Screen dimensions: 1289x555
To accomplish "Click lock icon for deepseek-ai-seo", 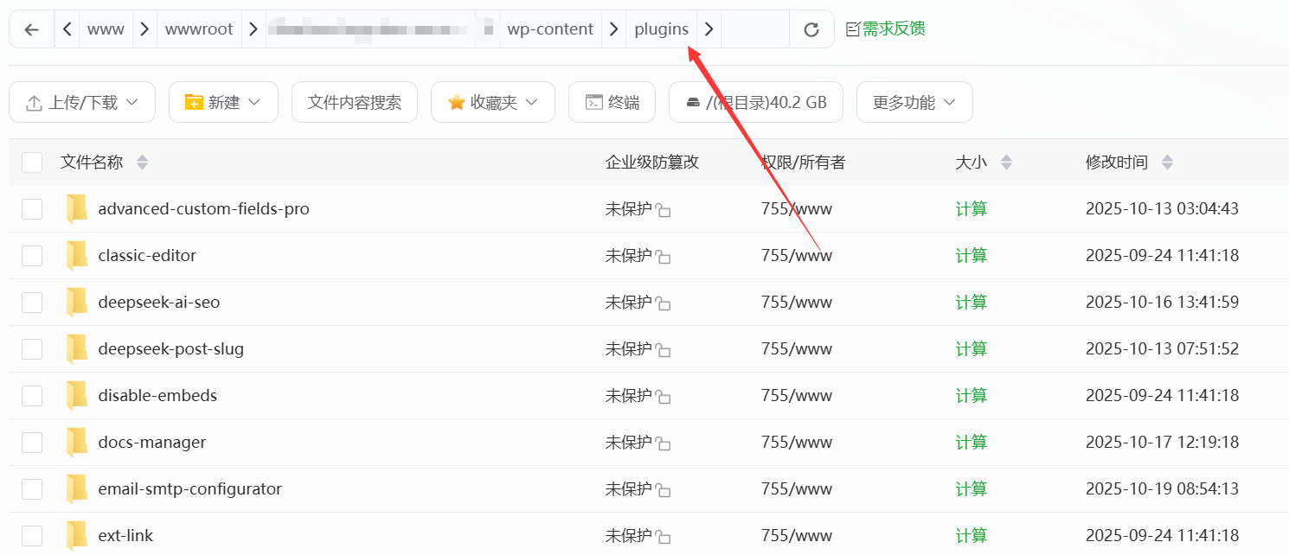I will click(x=663, y=303).
